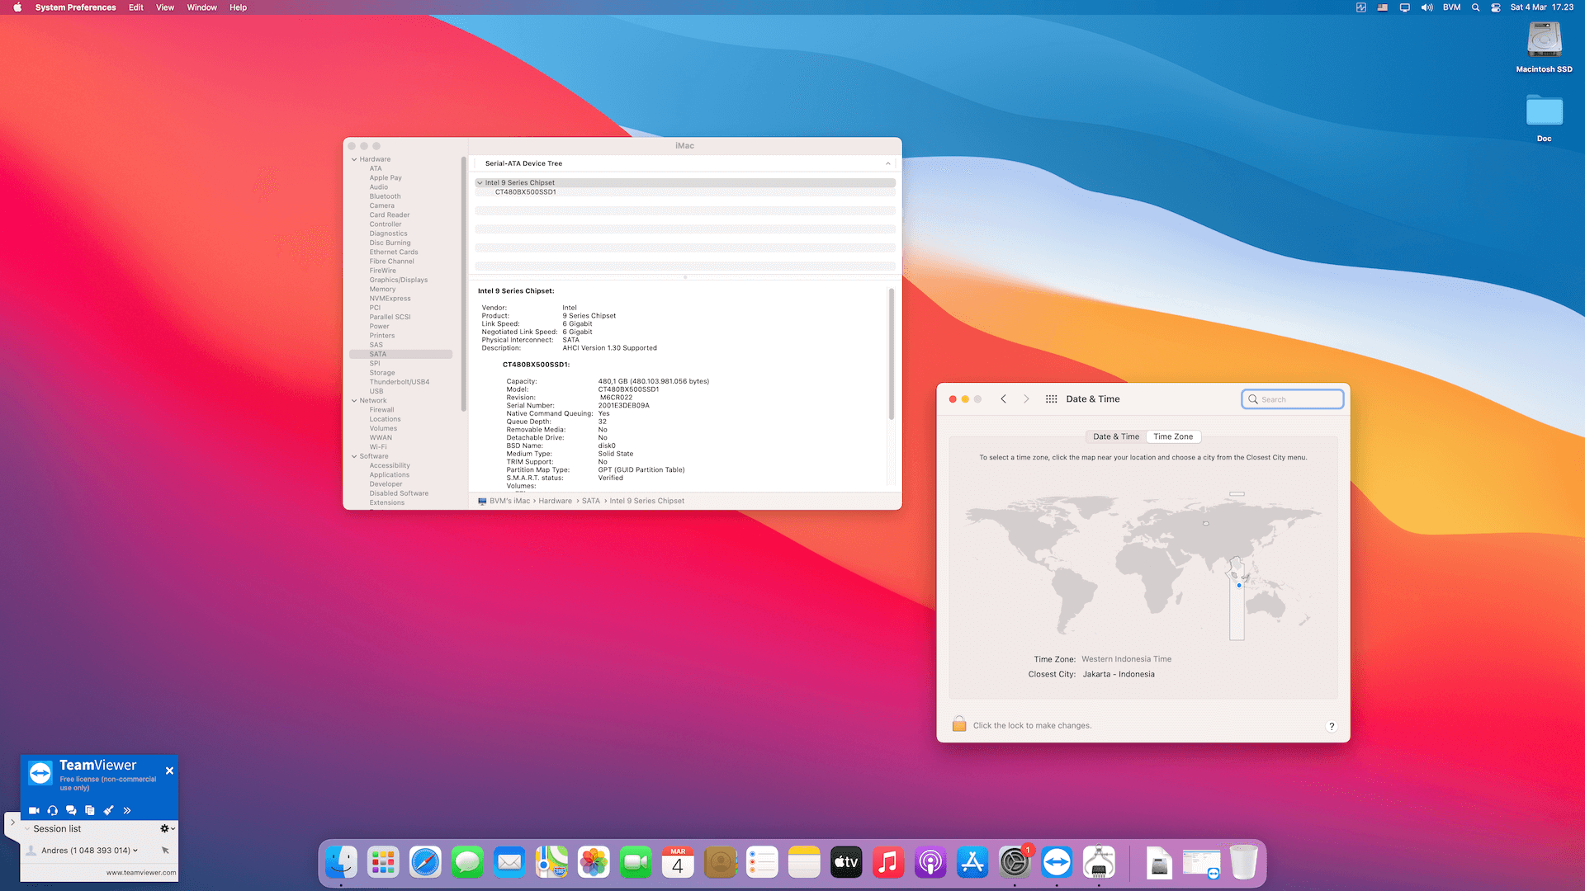This screenshot has height=891, width=1585.
Task: Open the Apple menu
Action: click(17, 7)
